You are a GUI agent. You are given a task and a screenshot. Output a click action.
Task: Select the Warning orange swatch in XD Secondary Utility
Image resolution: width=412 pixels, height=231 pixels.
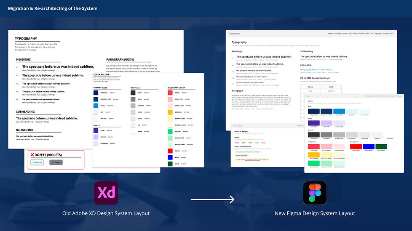pos(170,112)
